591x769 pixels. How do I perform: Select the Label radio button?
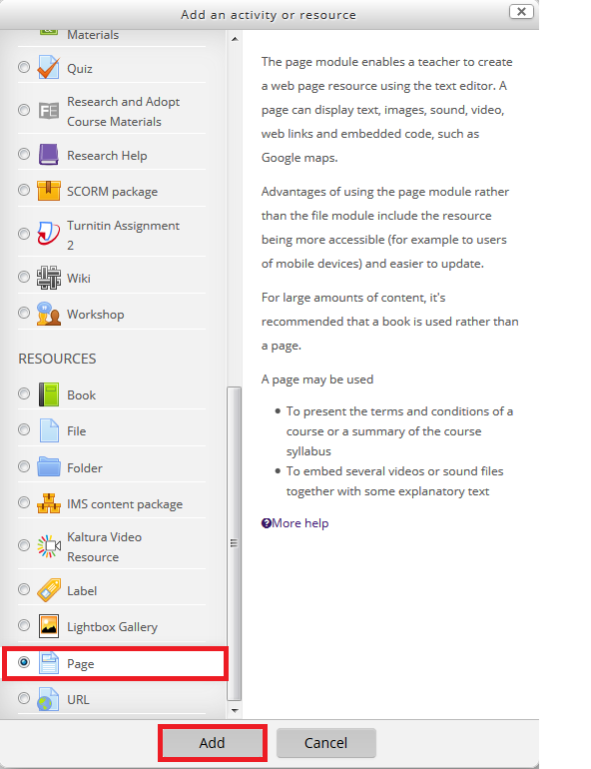pyautogui.click(x=24, y=589)
